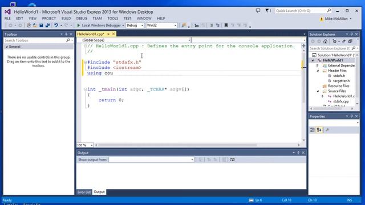Click the editor horizontal scrollbar

pyautogui.click(x=177, y=145)
